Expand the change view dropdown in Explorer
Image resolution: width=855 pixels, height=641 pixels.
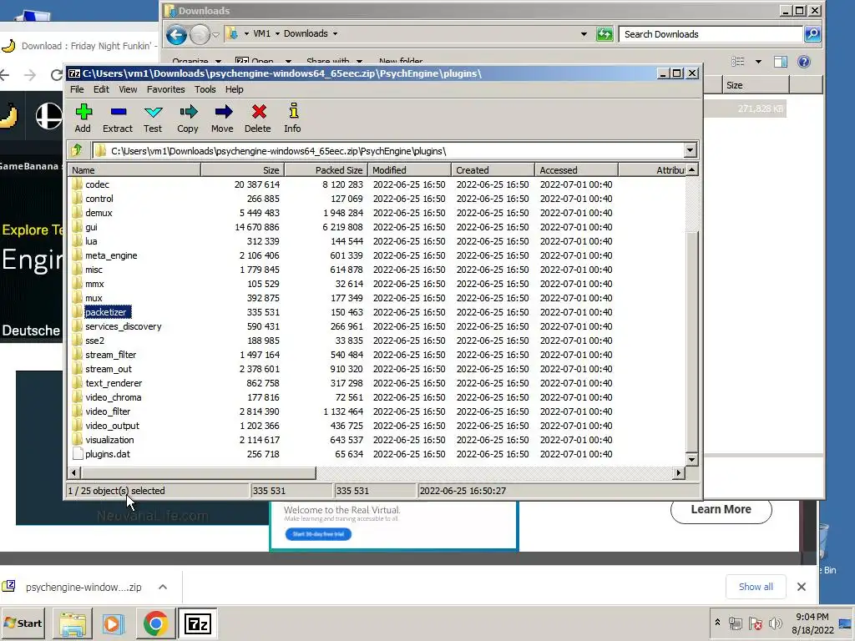pyautogui.click(x=758, y=62)
